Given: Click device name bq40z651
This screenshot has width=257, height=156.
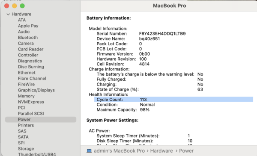Looking at the screenshot, I should (149, 39).
